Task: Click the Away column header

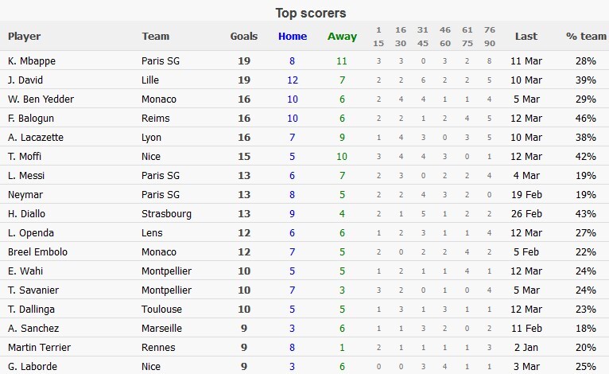Action: pyautogui.click(x=342, y=37)
